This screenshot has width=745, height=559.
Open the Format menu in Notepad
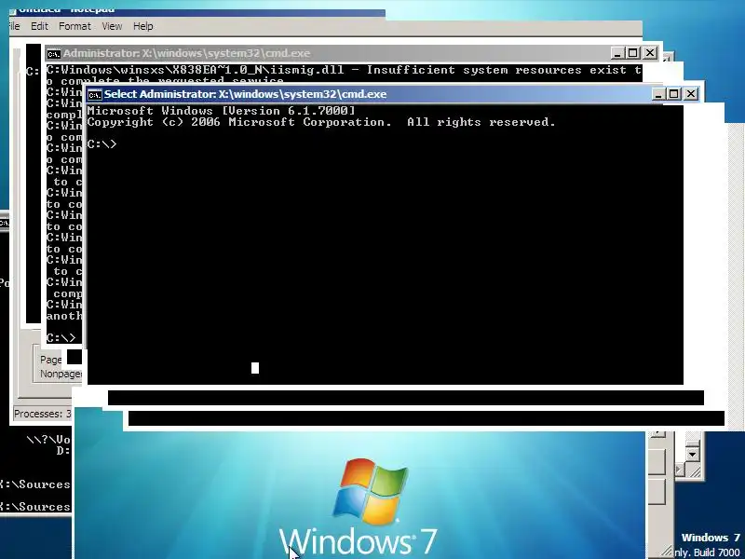pos(74,26)
